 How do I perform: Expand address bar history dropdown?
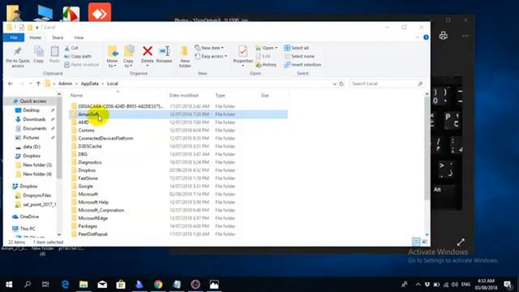pos(334,84)
